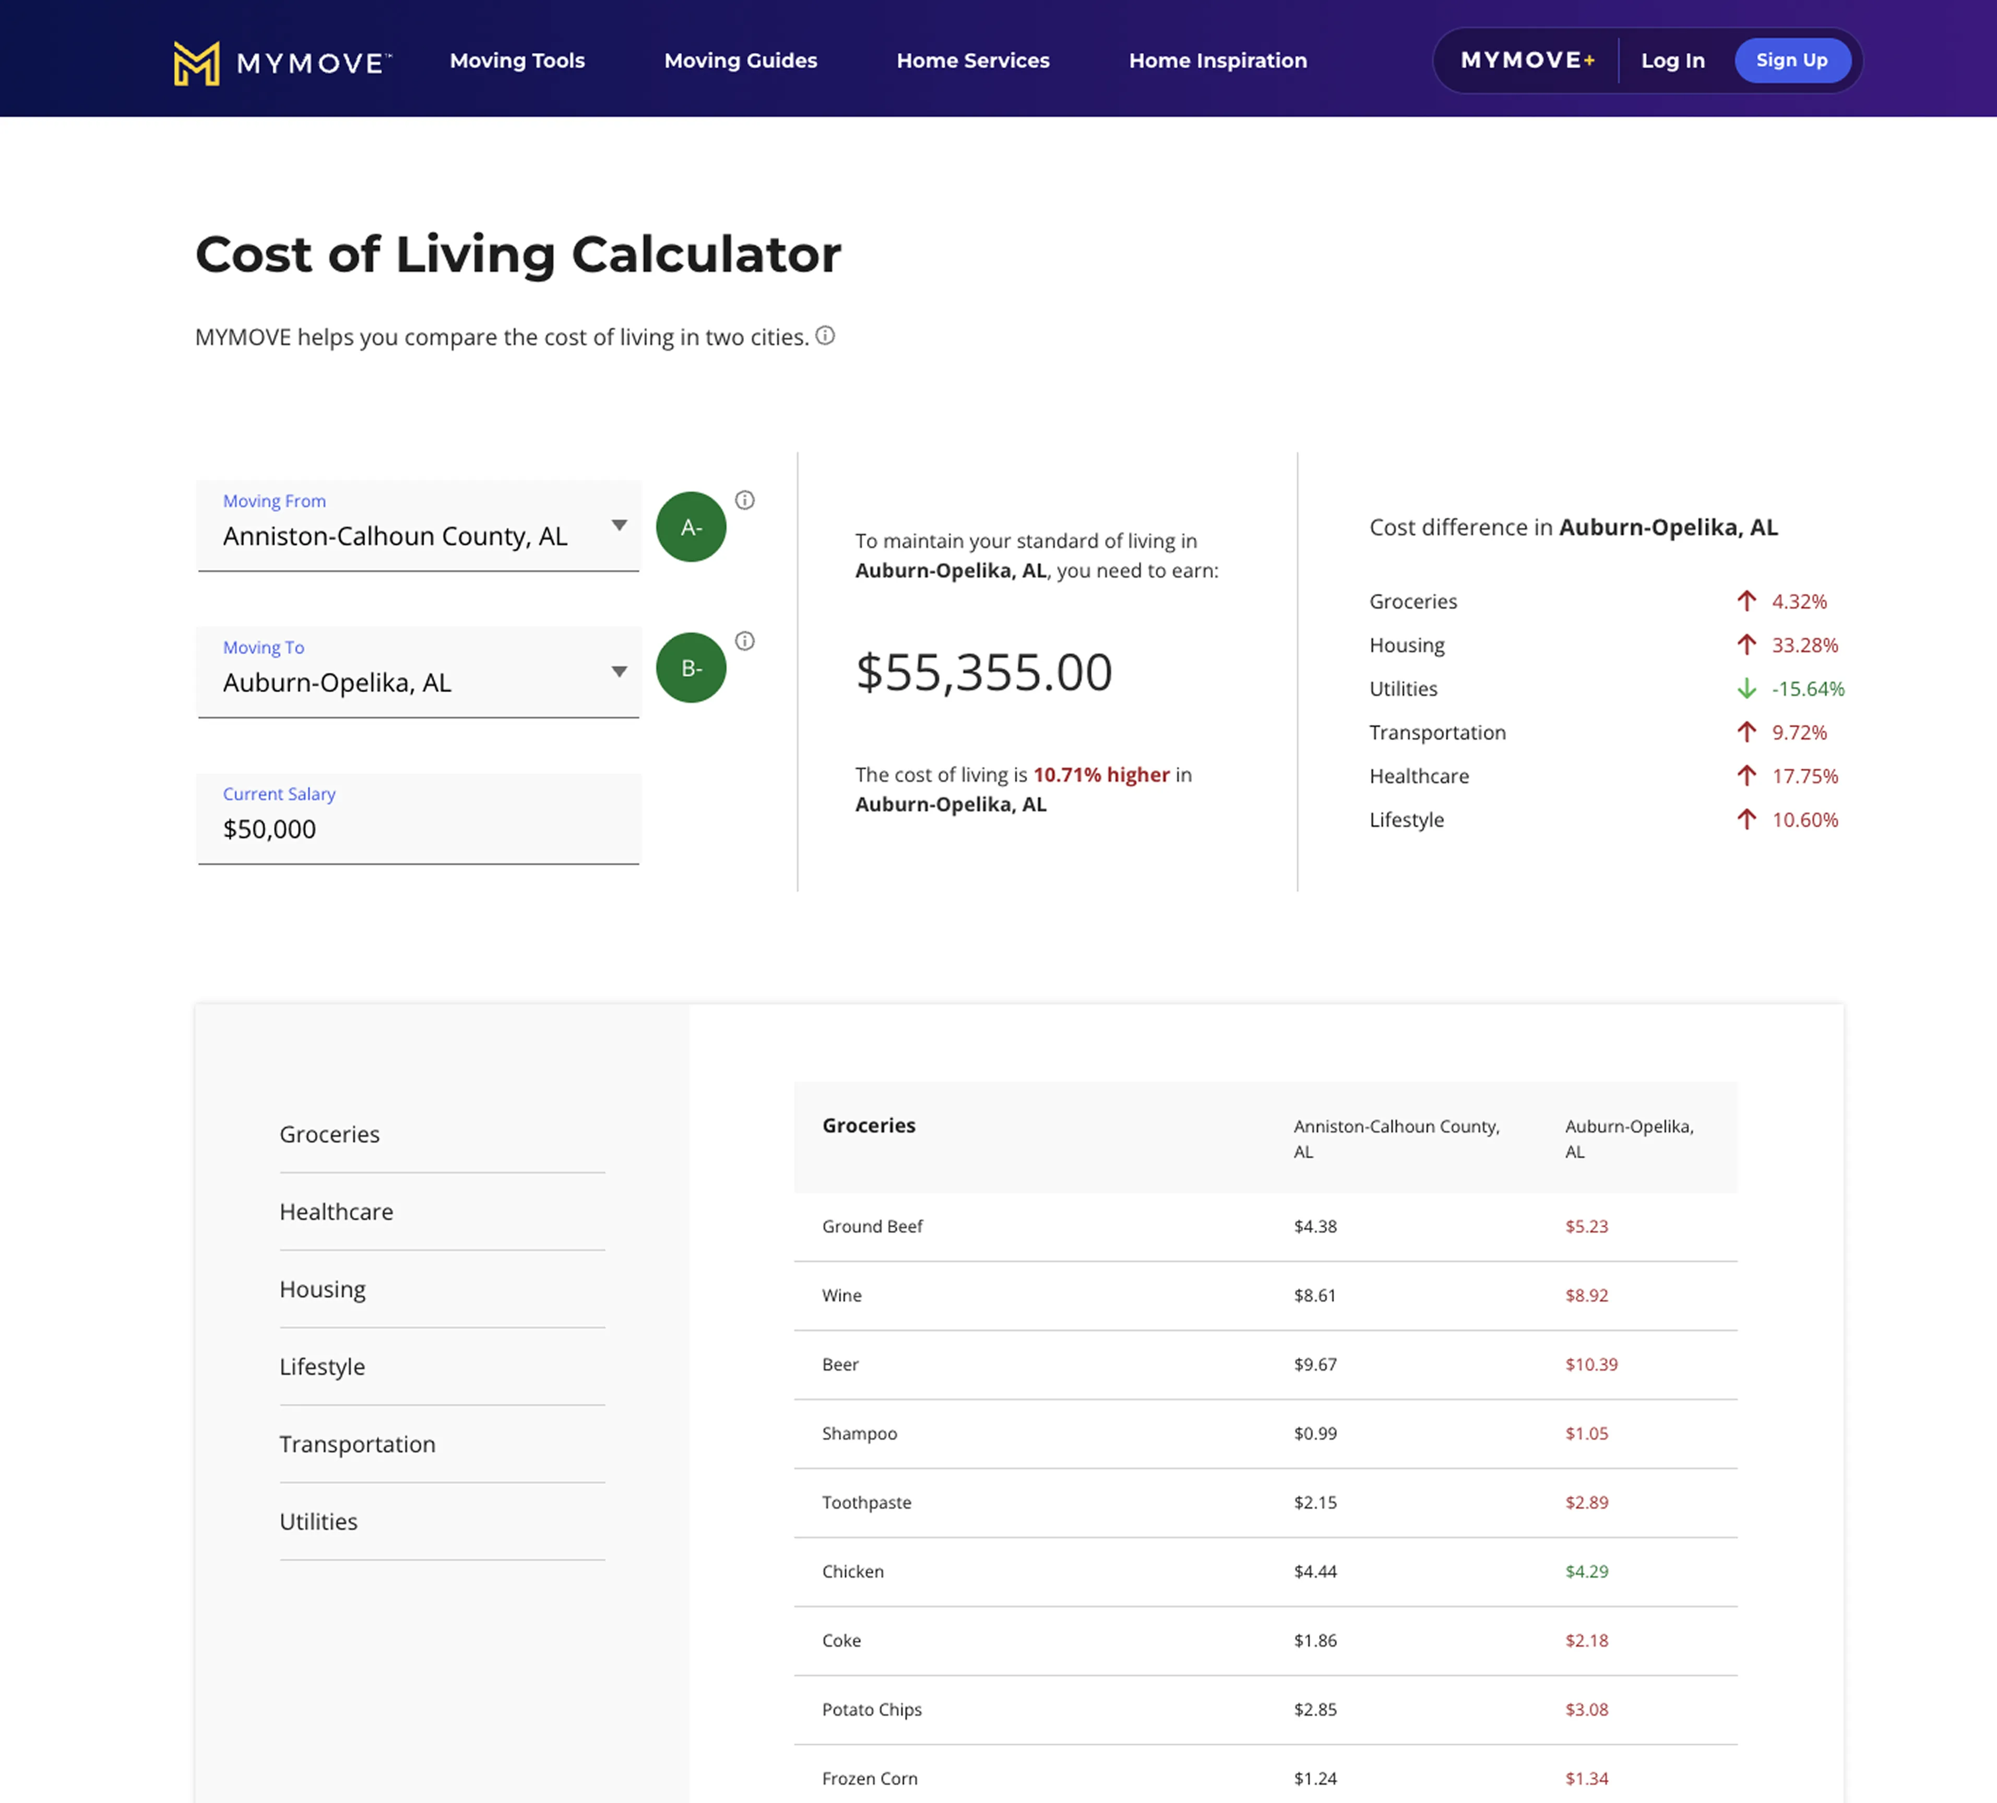Click the info icon after the intro sentence

tap(826, 336)
